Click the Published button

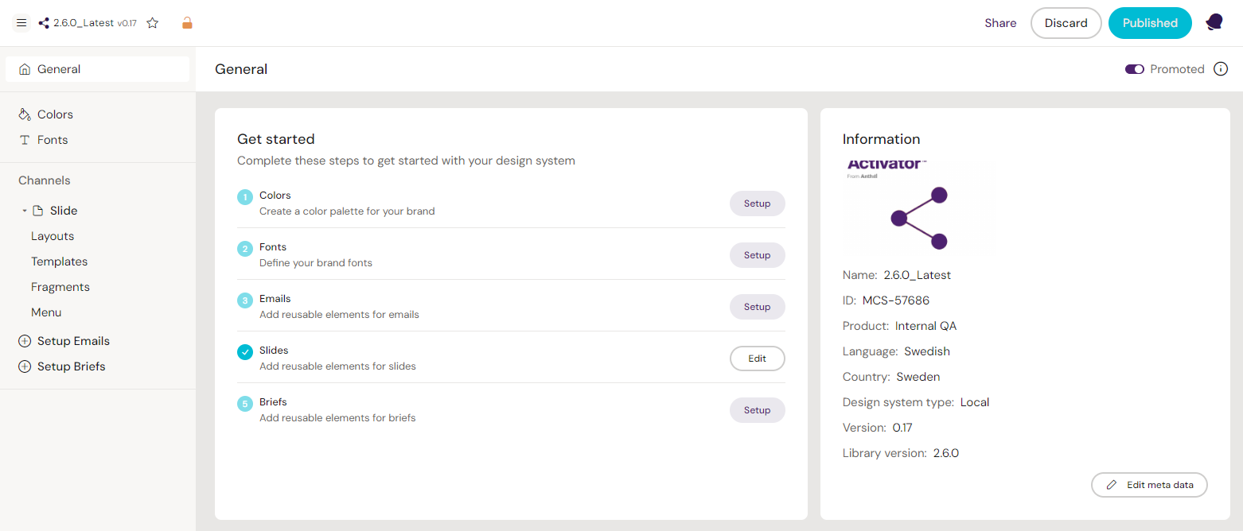tap(1150, 23)
